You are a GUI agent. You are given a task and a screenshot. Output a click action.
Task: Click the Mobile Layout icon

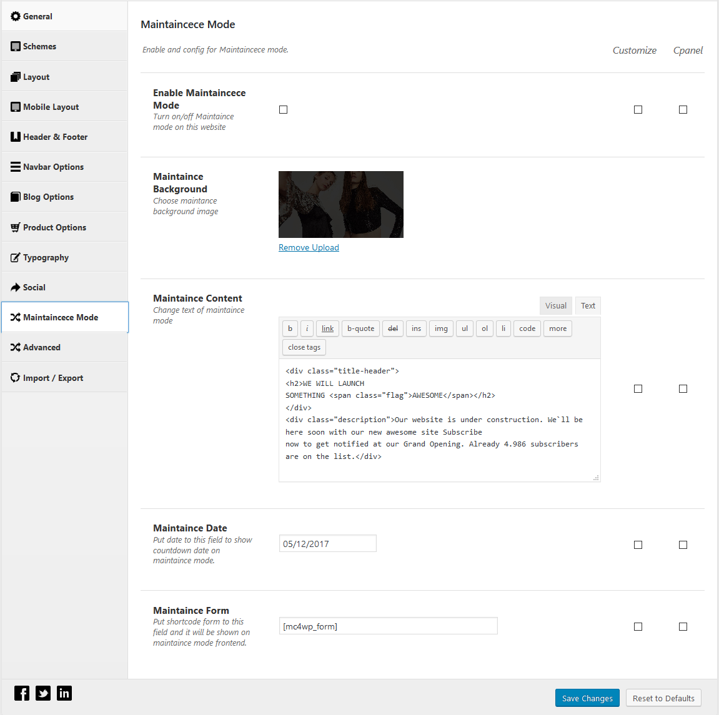[16, 107]
